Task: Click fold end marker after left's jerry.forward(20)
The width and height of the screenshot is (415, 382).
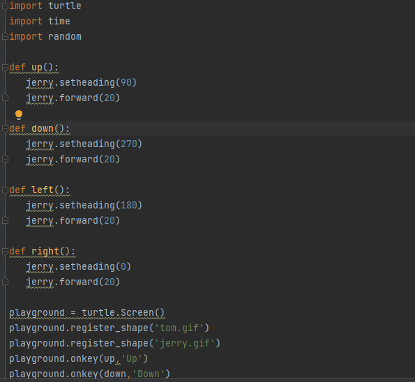Action: coord(5,221)
